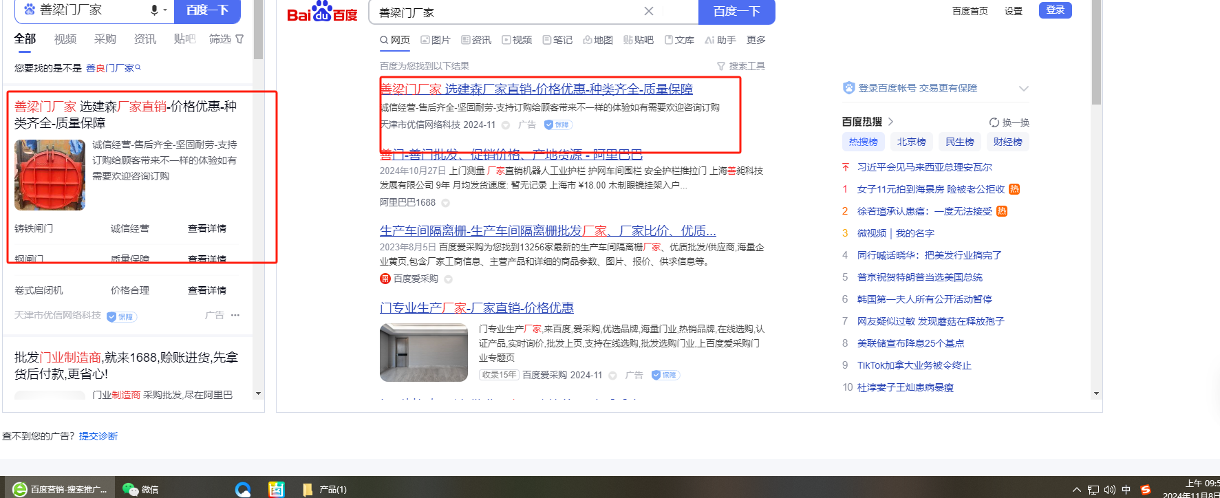1220x498 pixels.
Task: Open 百度首页 link at top
Action: tap(970, 11)
